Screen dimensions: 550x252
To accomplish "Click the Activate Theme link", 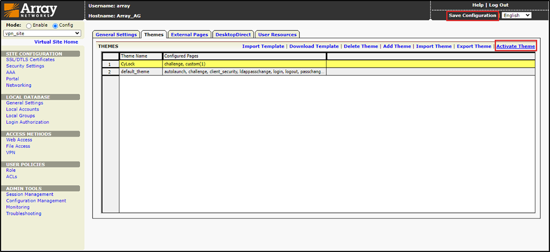I will point(515,46).
